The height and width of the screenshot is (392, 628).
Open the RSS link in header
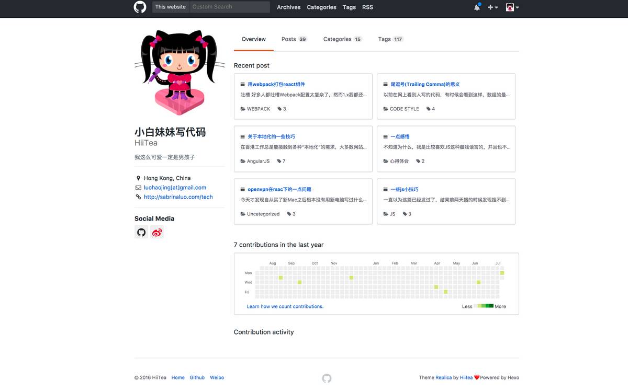tap(367, 7)
